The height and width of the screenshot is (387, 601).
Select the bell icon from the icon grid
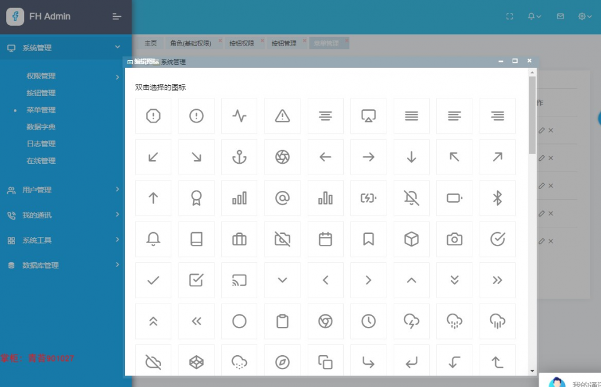click(153, 238)
